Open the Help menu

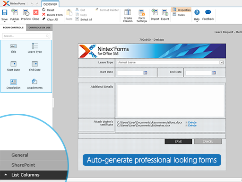click(x=197, y=15)
